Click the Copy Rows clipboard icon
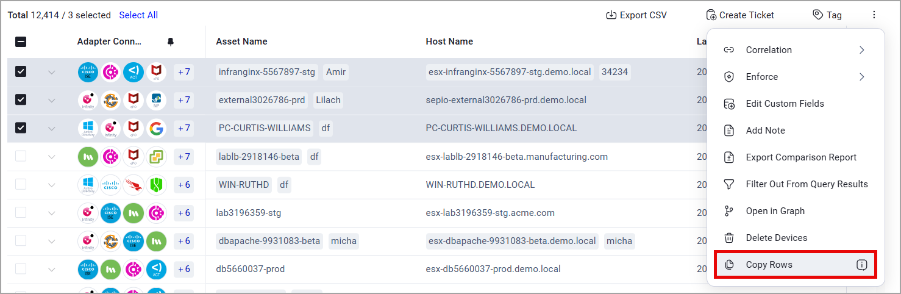 point(728,265)
